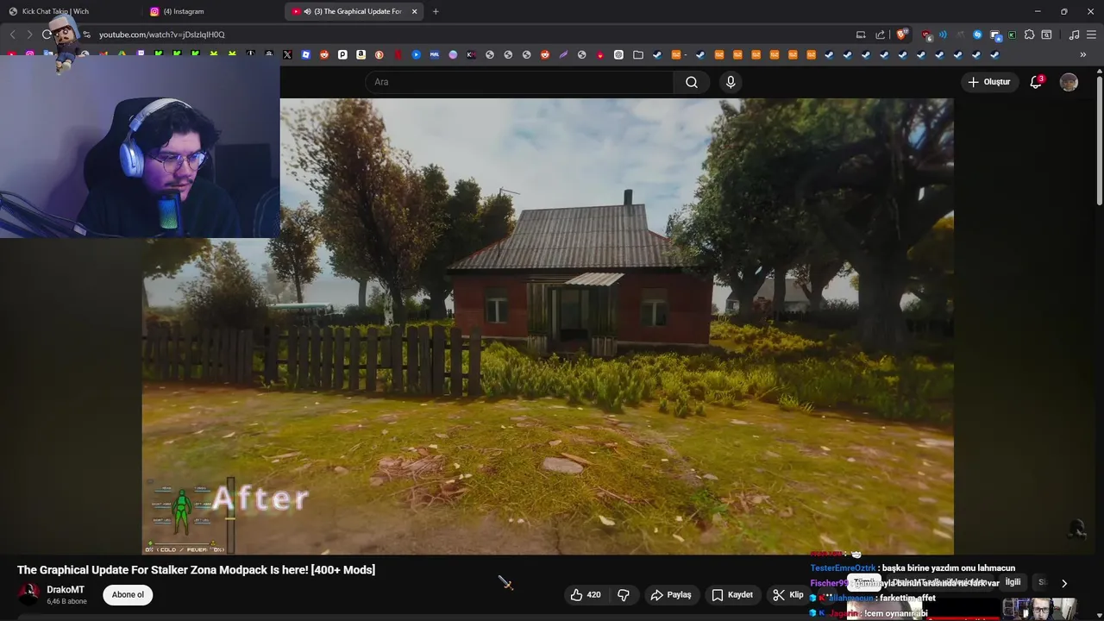Screen dimensions: 1104x621
Task: Focus the Ara search field
Action: pyautogui.click(x=519, y=82)
